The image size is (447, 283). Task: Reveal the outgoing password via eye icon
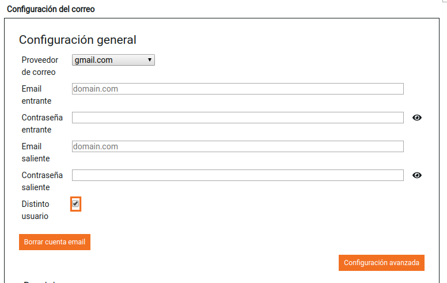click(417, 175)
